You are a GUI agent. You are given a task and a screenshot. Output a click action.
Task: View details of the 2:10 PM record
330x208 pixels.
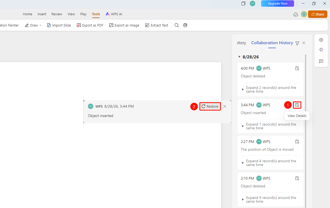[x=297, y=178]
